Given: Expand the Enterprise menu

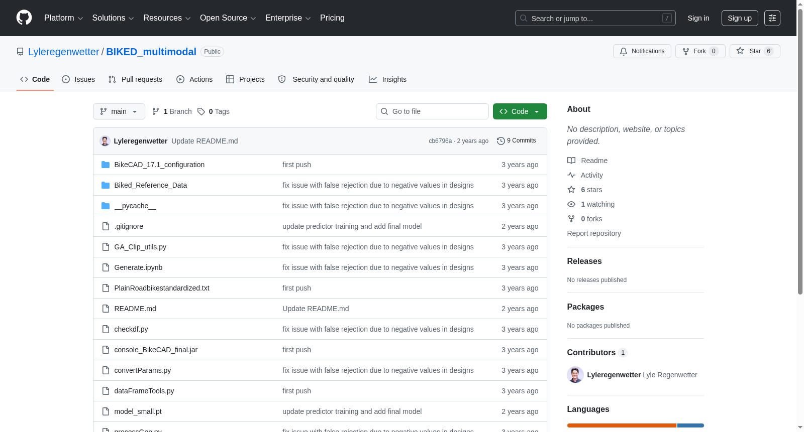Looking at the screenshot, I should coord(288,18).
